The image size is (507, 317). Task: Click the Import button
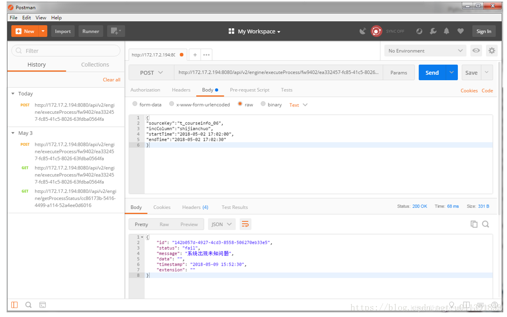(63, 31)
